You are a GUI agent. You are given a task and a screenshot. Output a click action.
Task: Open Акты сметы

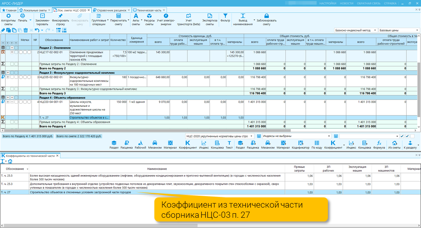(x=136, y=20)
